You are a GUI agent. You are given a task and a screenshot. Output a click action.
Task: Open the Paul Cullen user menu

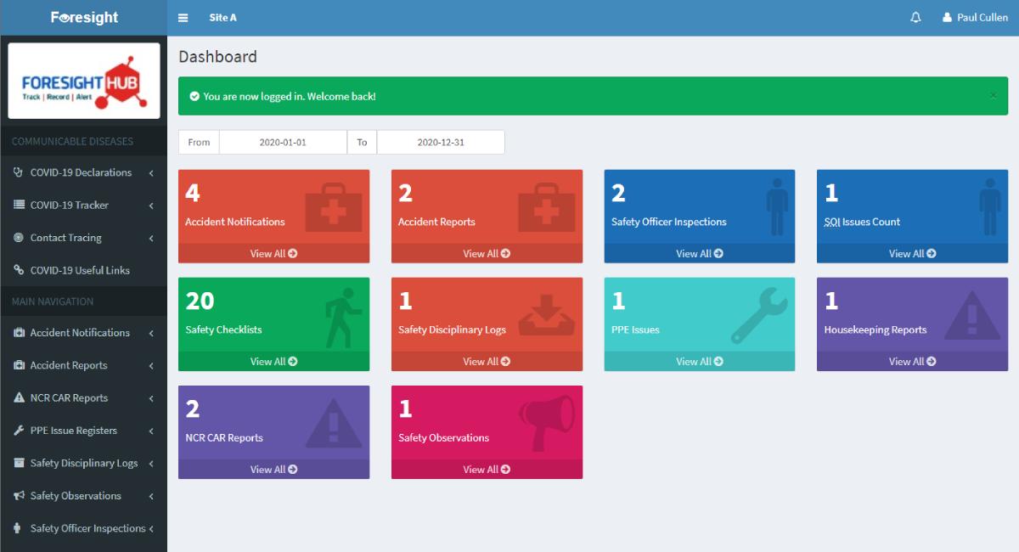[975, 18]
